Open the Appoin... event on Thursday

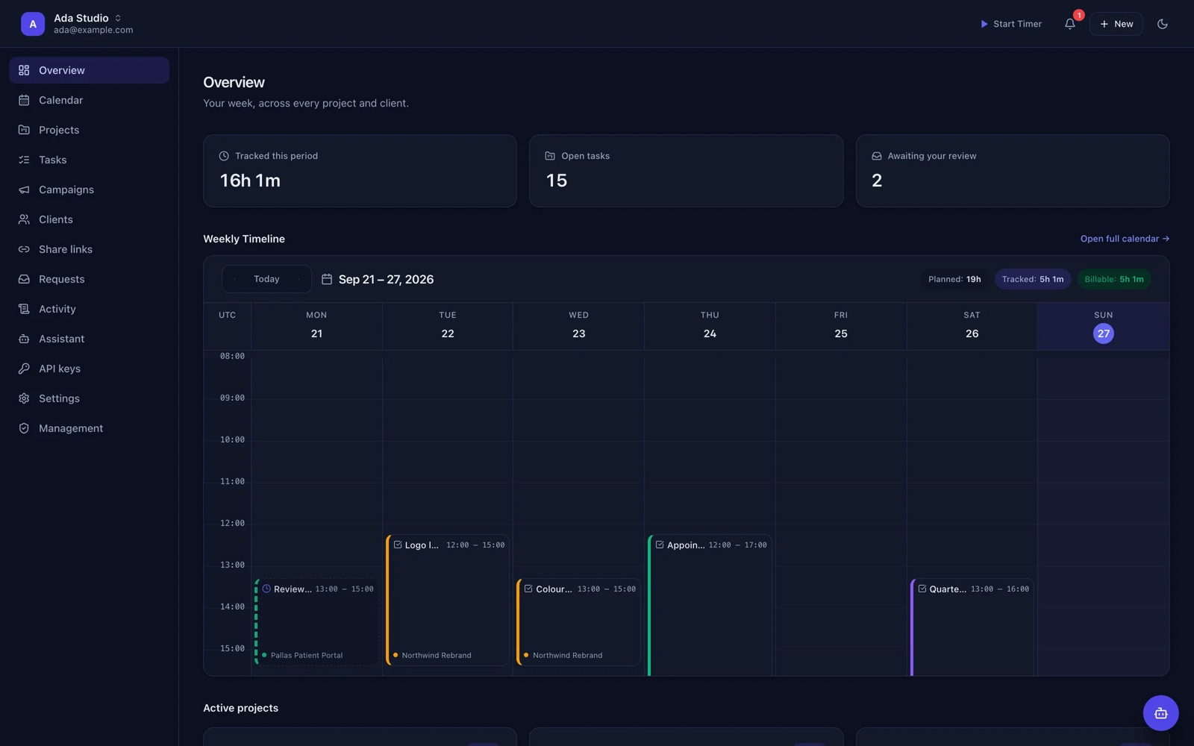click(710, 605)
